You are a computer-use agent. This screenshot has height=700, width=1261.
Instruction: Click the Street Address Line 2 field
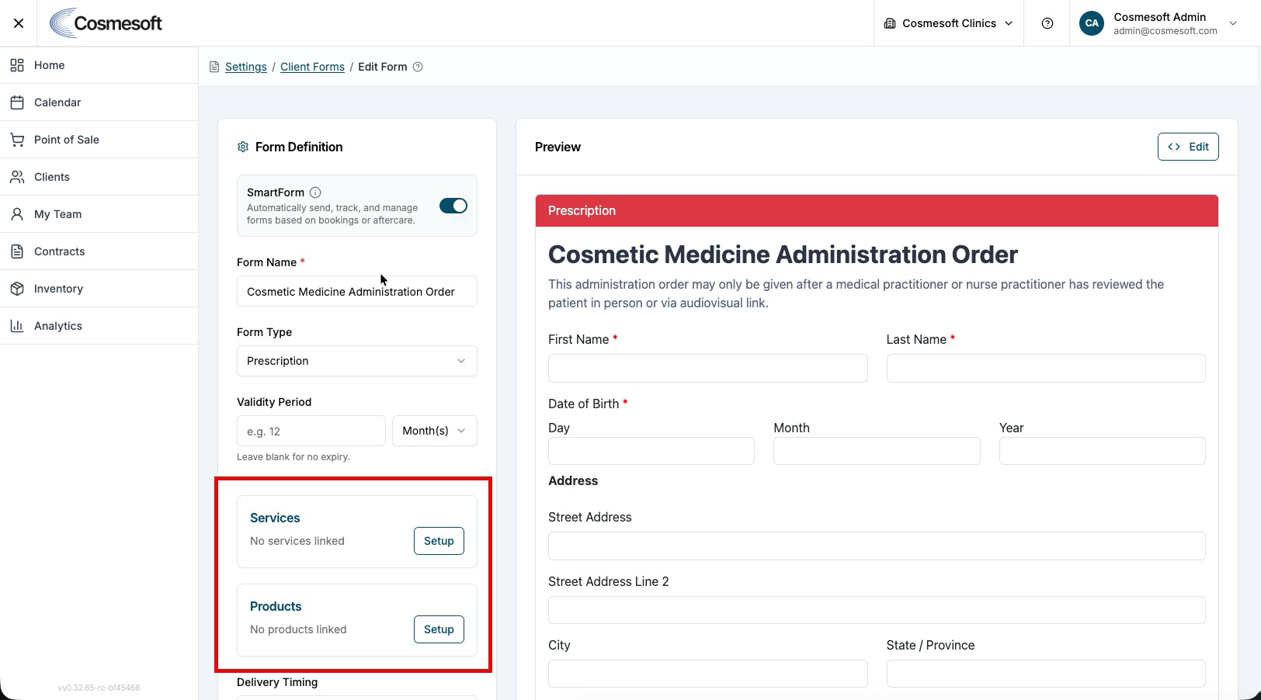[877, 610]
